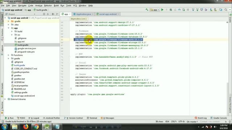The width and height of the screenshot is (232, 130).
Task: Expand the build folder under app
Action: [x=12, y=31]
